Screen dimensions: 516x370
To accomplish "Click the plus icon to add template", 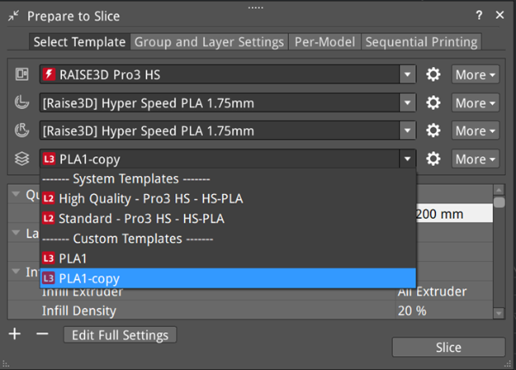I will coord(15,334).
